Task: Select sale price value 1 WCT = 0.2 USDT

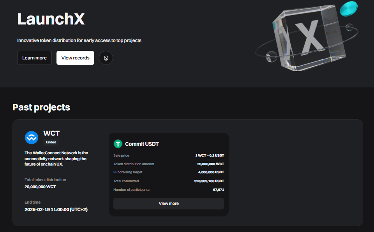Action: click(210, 155)
